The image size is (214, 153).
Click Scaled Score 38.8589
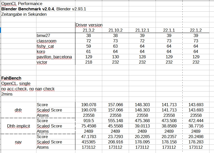(169, 126)
